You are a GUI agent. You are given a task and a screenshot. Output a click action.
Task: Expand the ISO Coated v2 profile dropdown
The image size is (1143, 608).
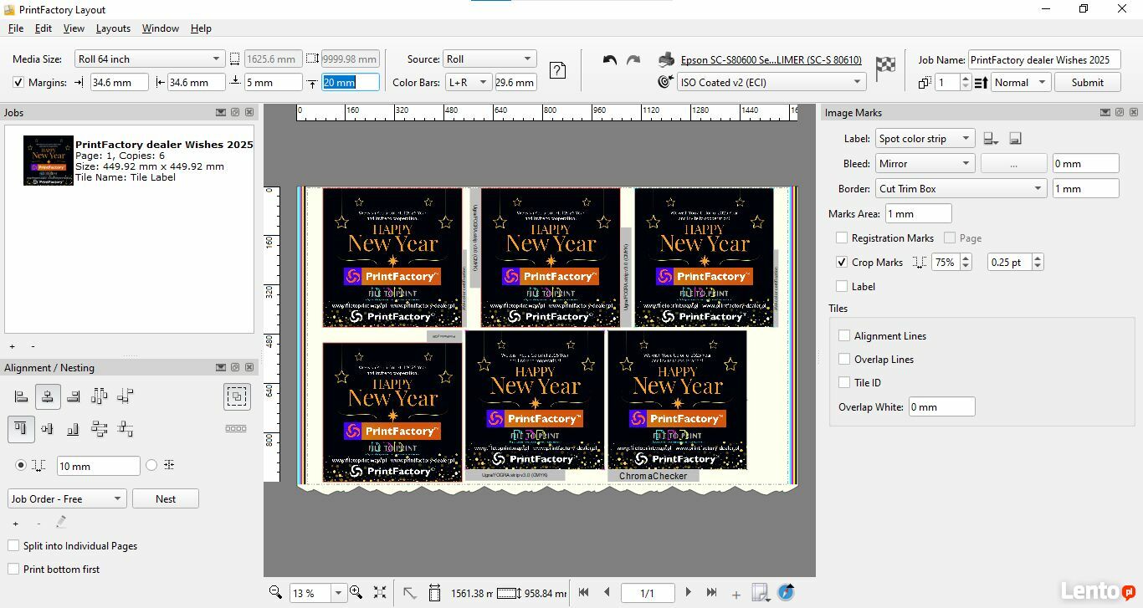tap(857, 82)
